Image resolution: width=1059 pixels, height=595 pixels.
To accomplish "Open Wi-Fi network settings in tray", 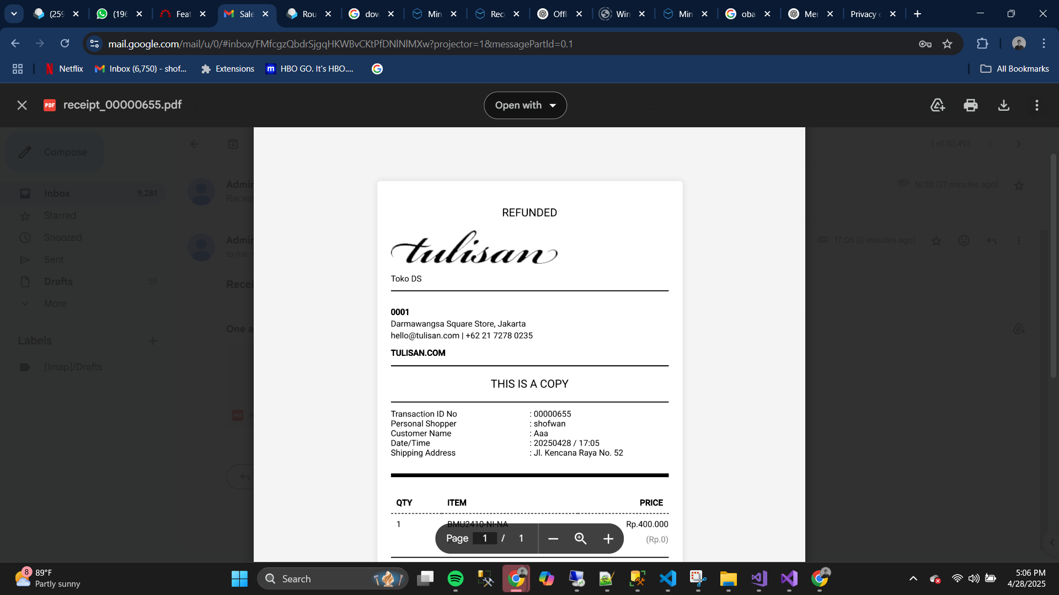I will [x=958, y=578].
